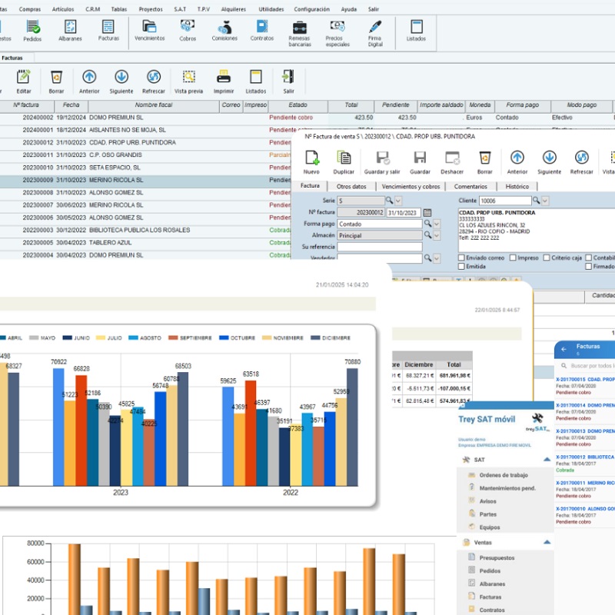Click Borrar in the invoice detail window
Viewport: 615px width, 615px height.
point(485,162)
